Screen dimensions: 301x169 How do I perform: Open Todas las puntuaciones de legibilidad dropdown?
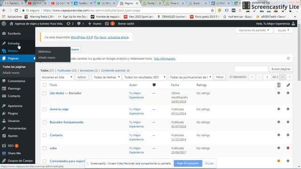coord(190,77)
